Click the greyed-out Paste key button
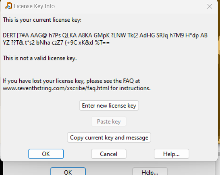This screenshot has height=175, width=220. click(109, 122)
